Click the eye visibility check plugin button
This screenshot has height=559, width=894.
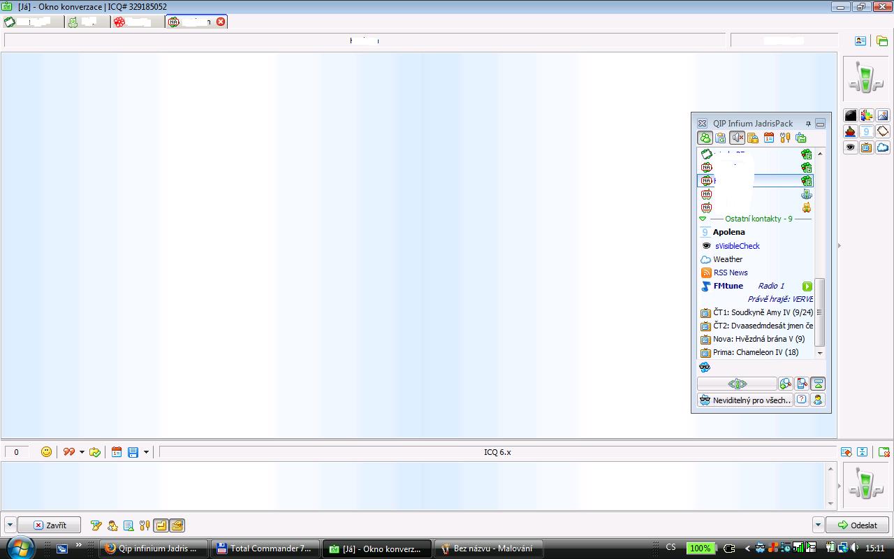point(851,147)
